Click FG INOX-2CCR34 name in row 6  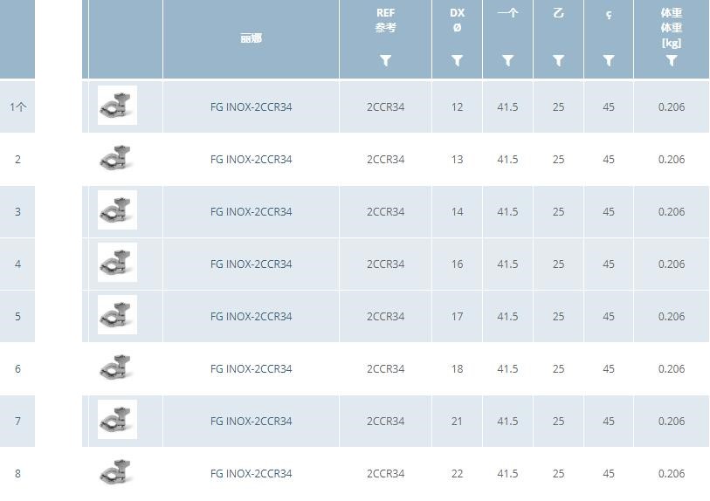click(x=251, y=369)
